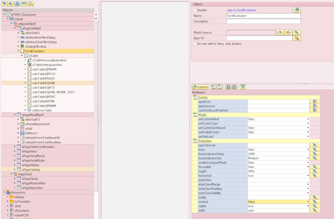Toggle the Disable checkbox
The height and width of the screenshot is (219, 334).
195,10
